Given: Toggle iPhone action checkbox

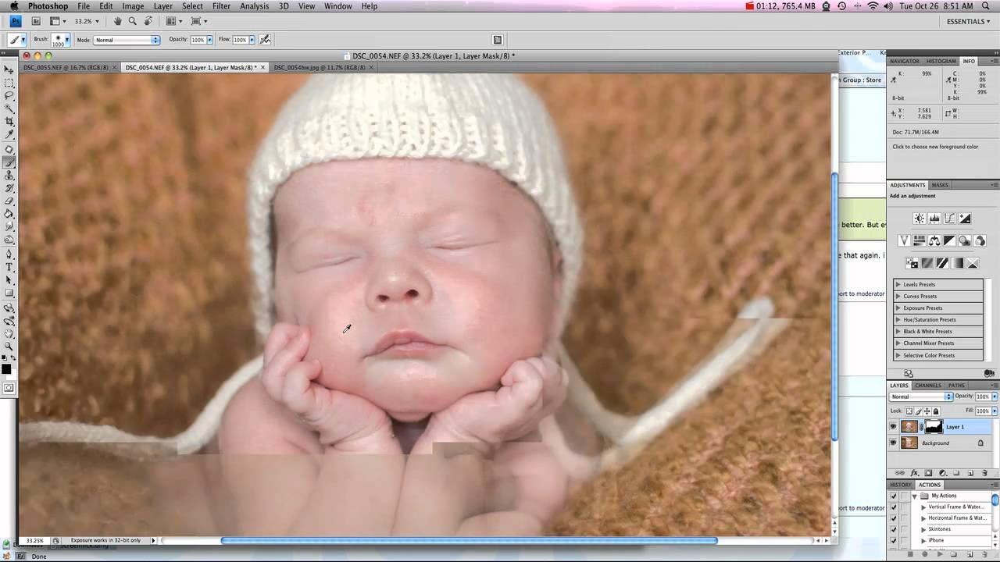Looking at the screenshot, I should point(894,540).
